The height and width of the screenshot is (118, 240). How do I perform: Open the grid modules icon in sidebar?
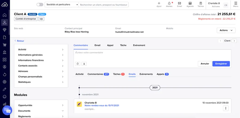tap(5, 60)
